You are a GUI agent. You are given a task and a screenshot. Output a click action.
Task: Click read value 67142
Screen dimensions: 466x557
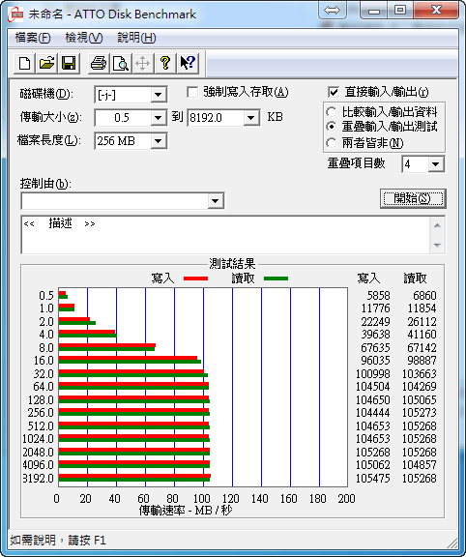click(x=422, y=348)
